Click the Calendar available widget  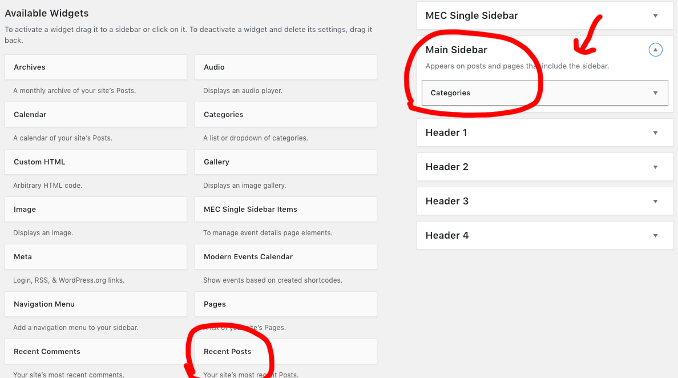click(95, 115)
